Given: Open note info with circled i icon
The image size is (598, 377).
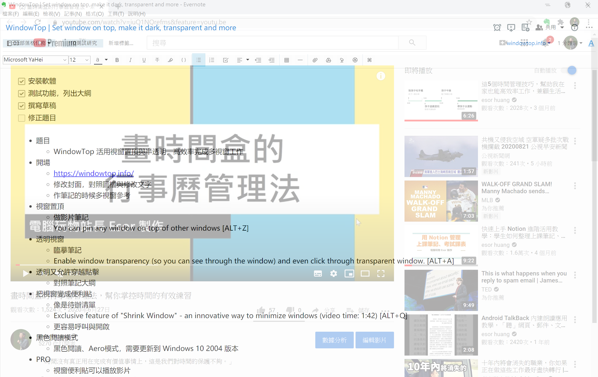Looking at the screenshot, I should [575, 27].
